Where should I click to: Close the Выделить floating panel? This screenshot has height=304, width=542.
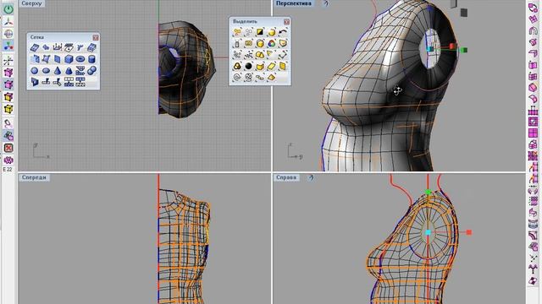286,22
